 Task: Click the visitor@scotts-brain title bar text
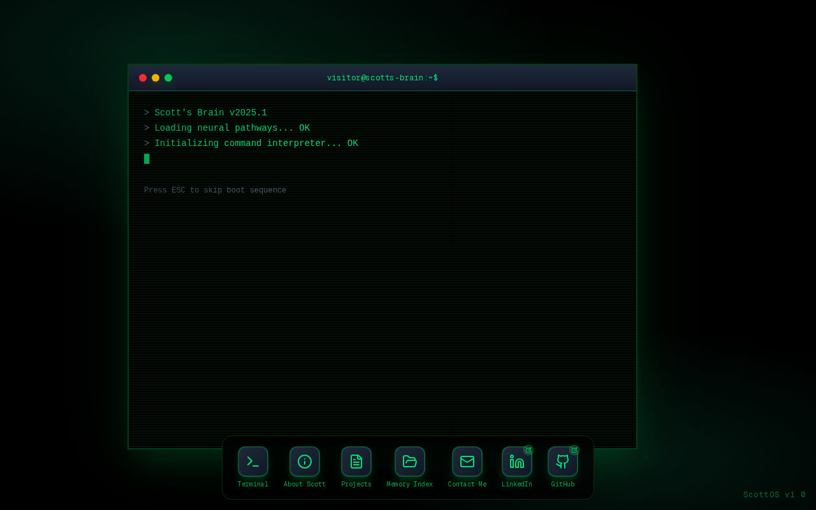pos(382,78)
